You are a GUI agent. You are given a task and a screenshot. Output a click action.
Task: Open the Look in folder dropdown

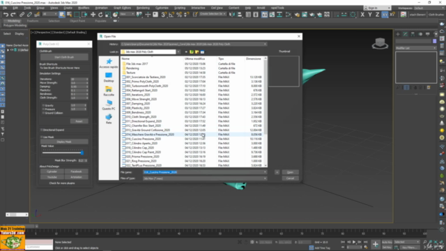pos(178,52)
